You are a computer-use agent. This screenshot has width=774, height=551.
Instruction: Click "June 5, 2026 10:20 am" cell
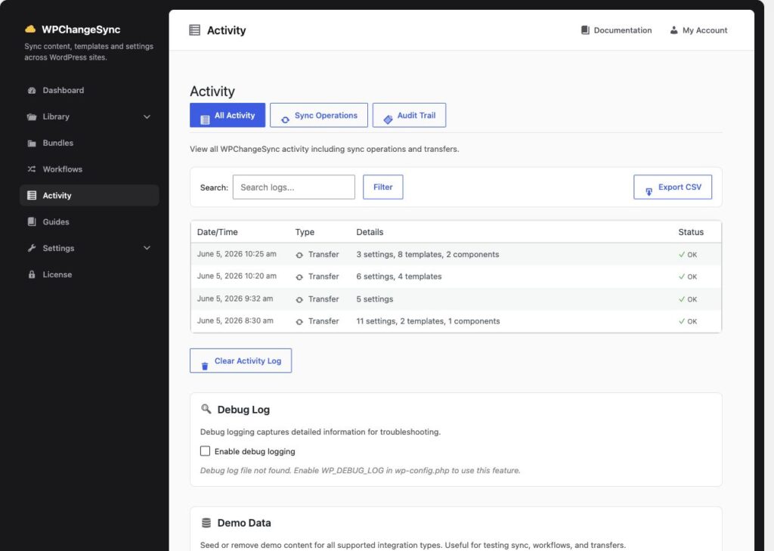(237, 276)
